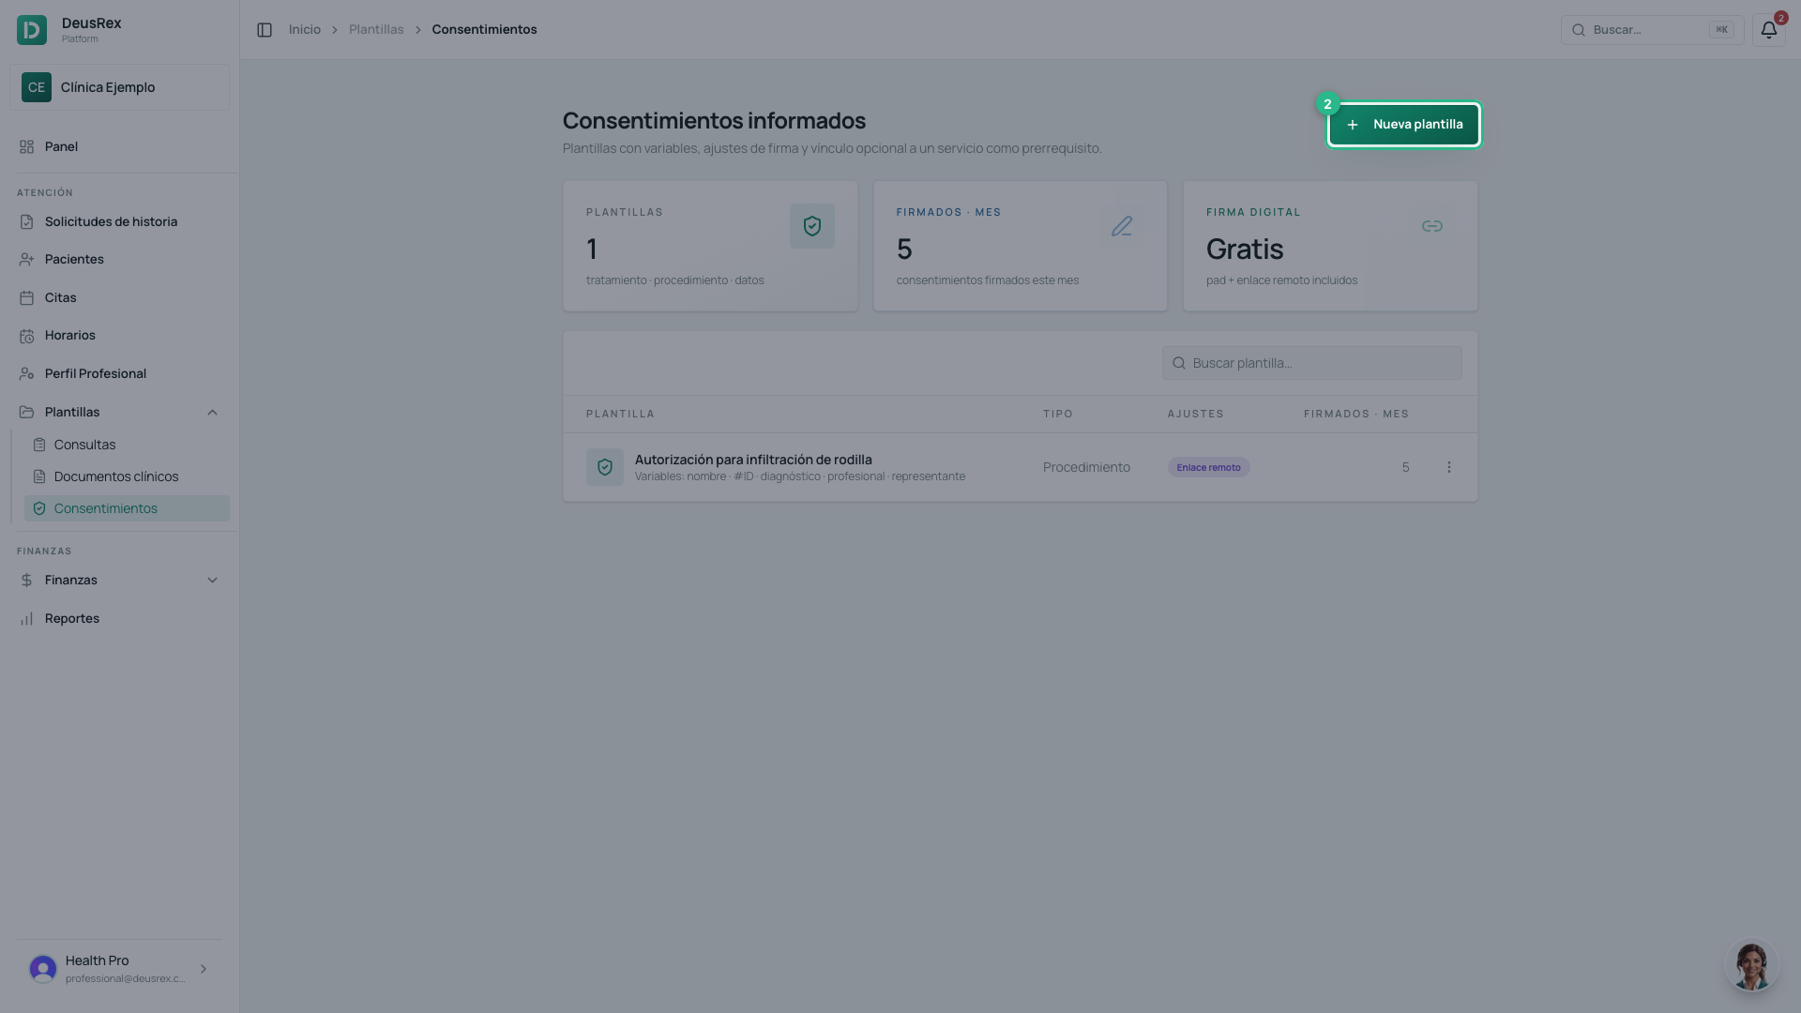Screen dimensions: 1801x1013
Task: Open Consultas under Plantillas
Action: click(x=127, y=445)
